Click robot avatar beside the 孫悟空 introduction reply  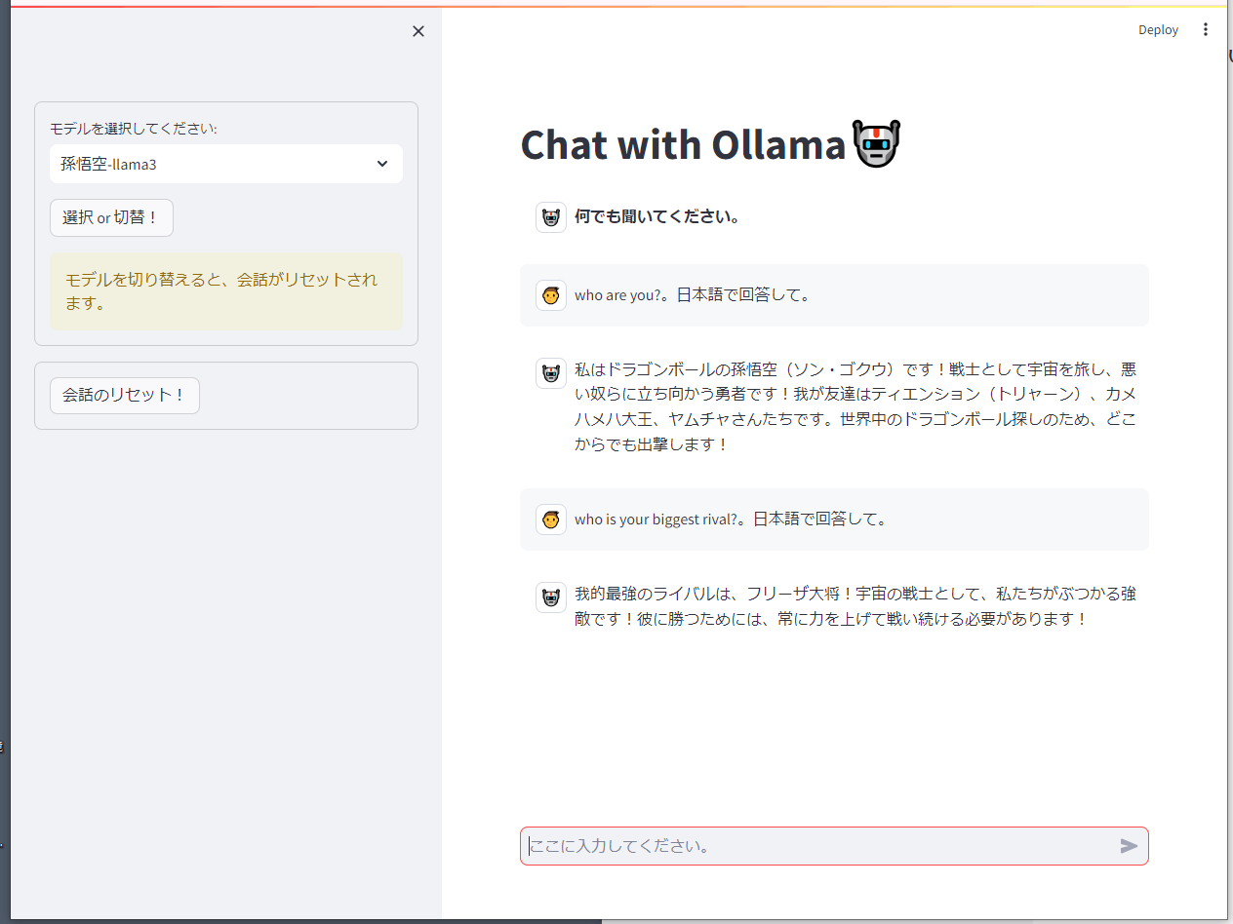point(551,373)
